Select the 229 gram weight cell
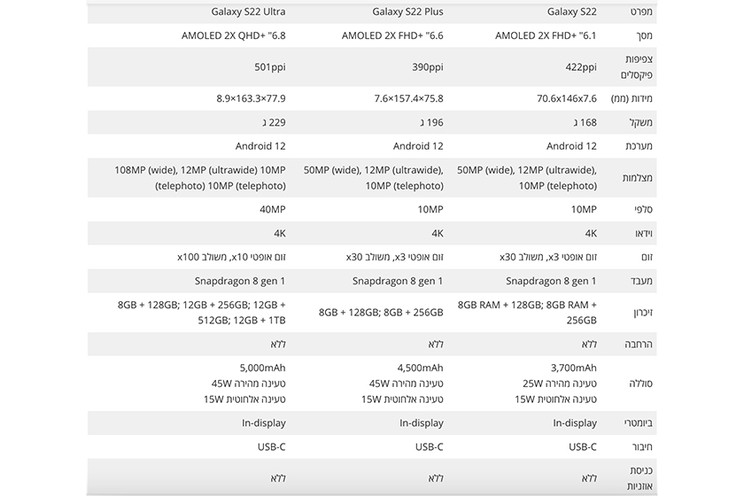Image resolution: width=744 pixels, height=496 pixels. tap(274, 122)
